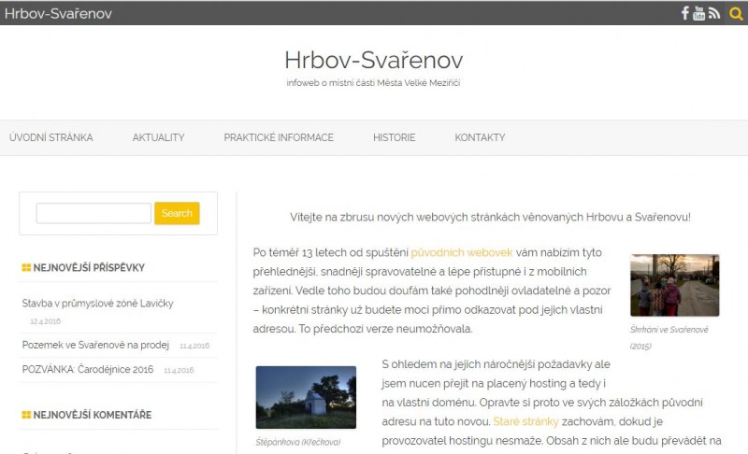Follow the původních webovek link
The width and height of the screenshot is (748, 454).
pos(462,253)
